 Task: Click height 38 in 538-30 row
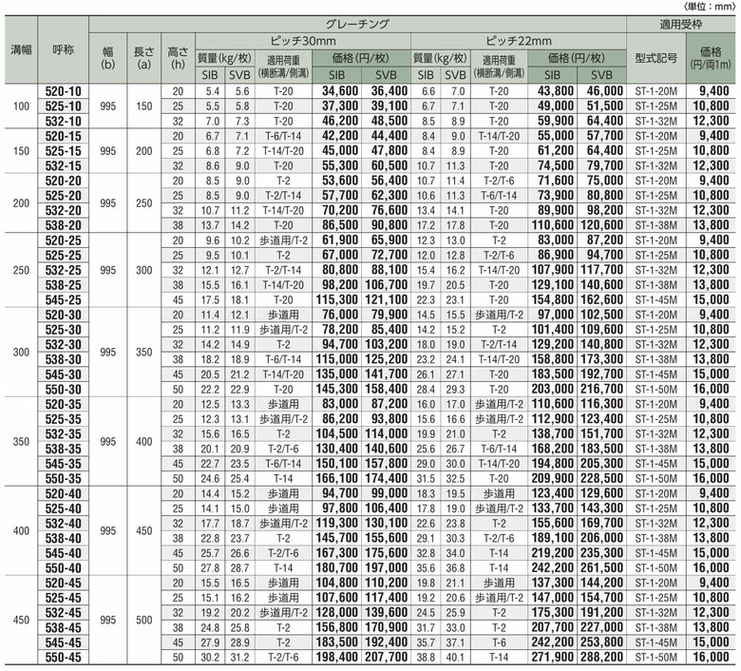tap(178, 360)
